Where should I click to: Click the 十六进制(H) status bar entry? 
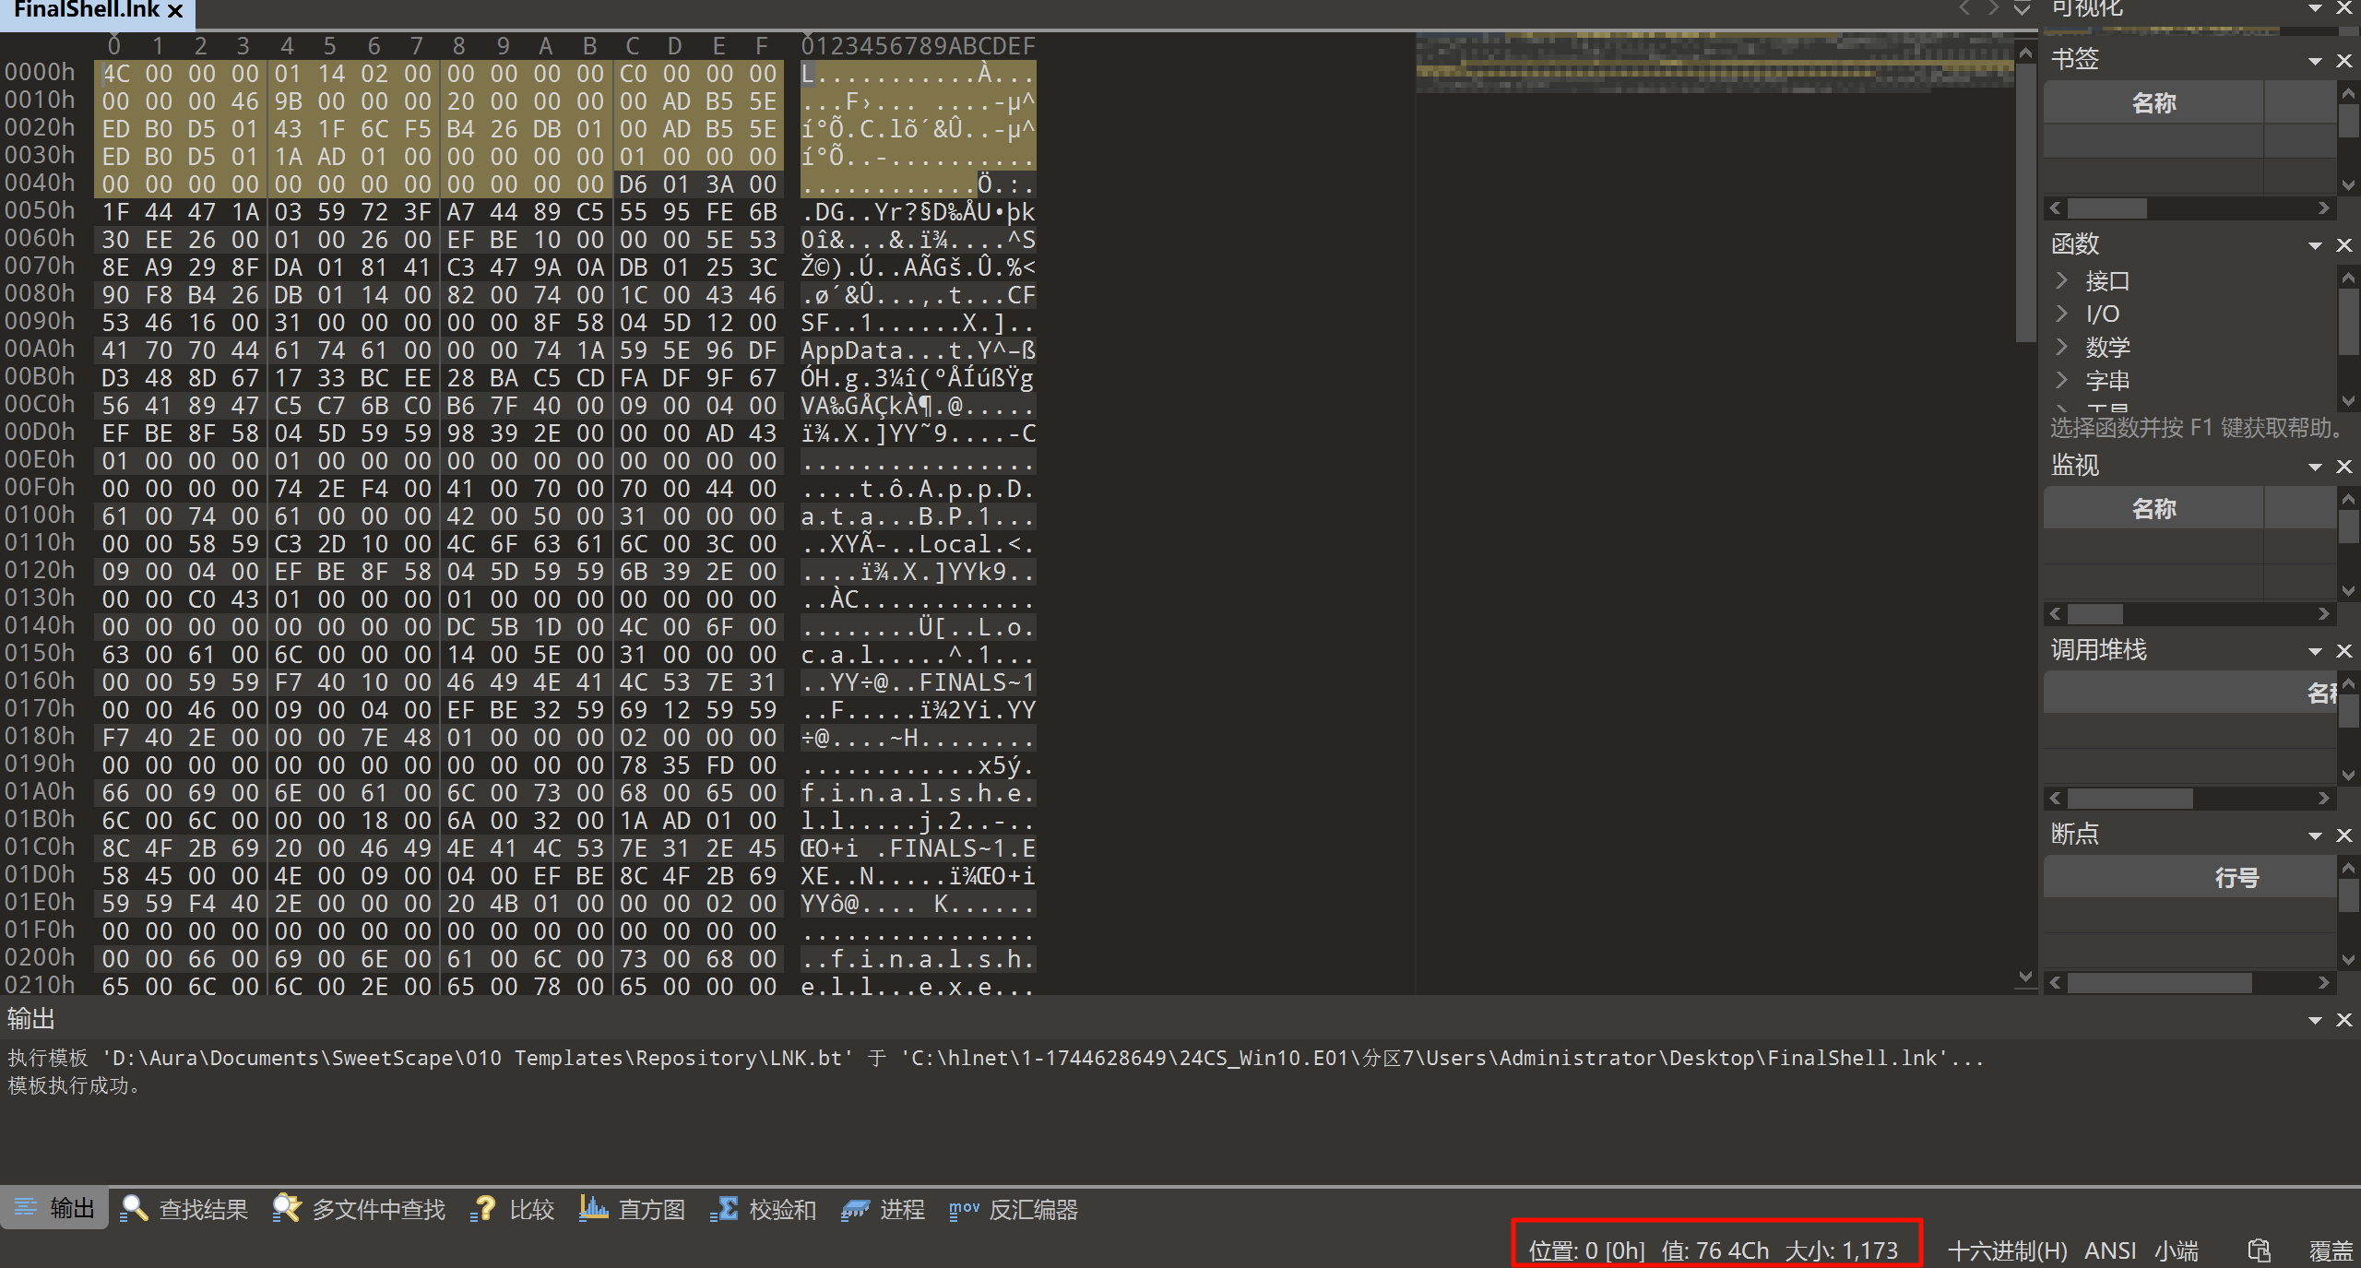(x=2008, y=1250)
